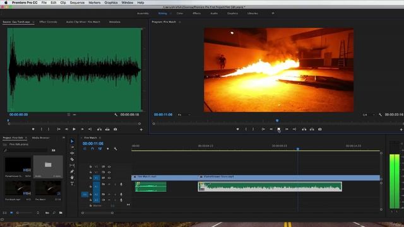Screen dimensions: 404x227
Task: Open Editing workspace menu
Action: tap(170, 13)
